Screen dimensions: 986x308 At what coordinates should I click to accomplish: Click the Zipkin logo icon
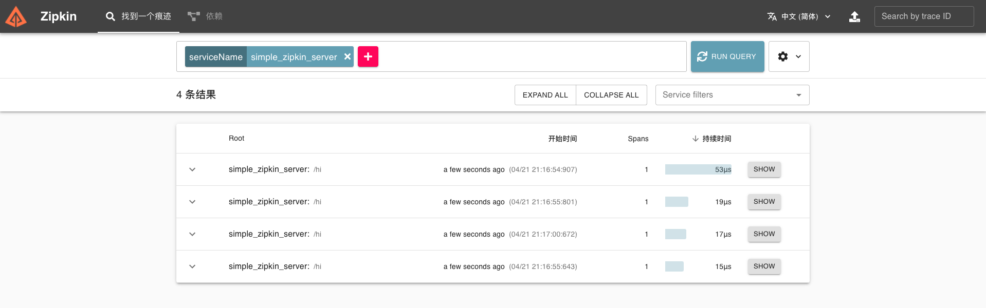coord(16,16)
